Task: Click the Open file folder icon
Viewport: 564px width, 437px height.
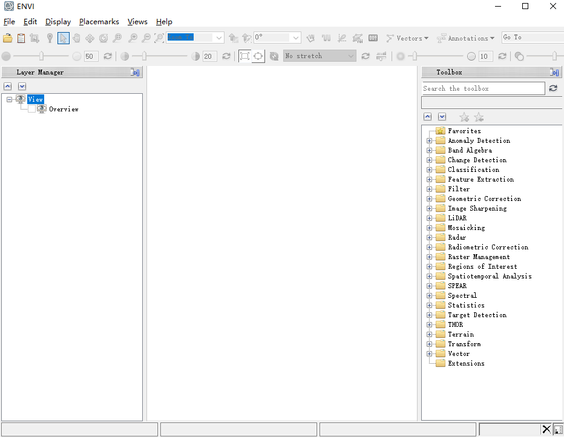Action: tap(8, 38)
